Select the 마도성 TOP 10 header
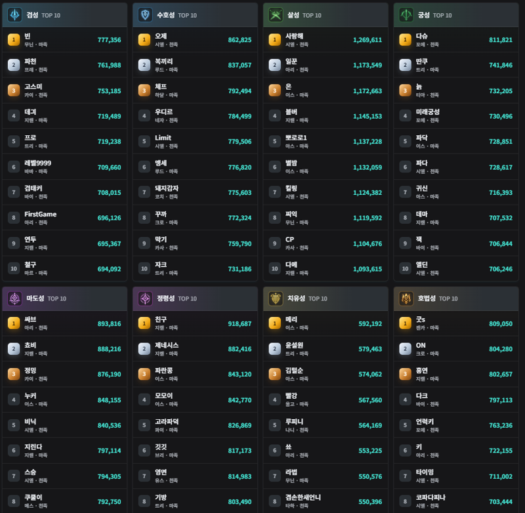This screenshot has width=525, height=513. pos(64,298)
